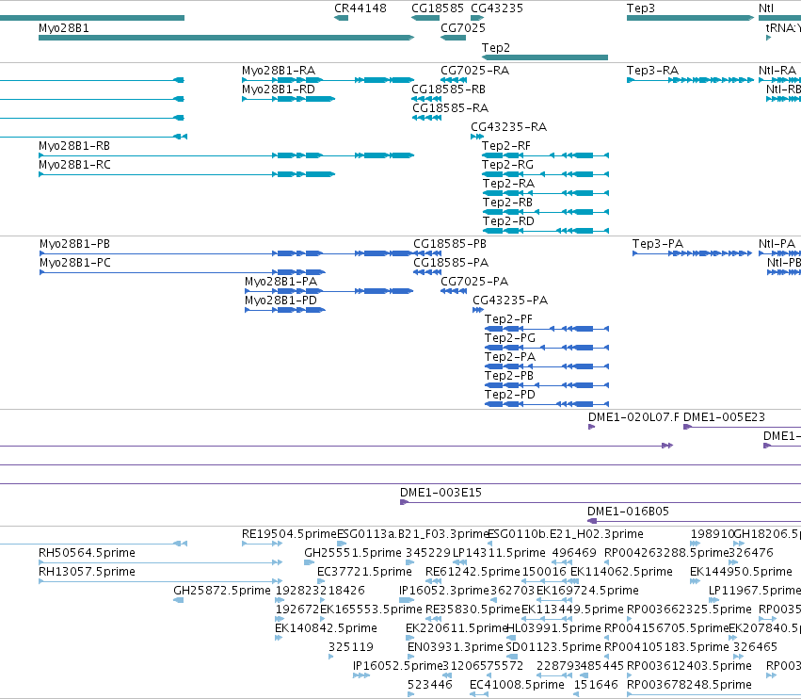Click the Ntl-RA transcript label
Viewport: 801px width, 699px height.
[x=777, y=71]
